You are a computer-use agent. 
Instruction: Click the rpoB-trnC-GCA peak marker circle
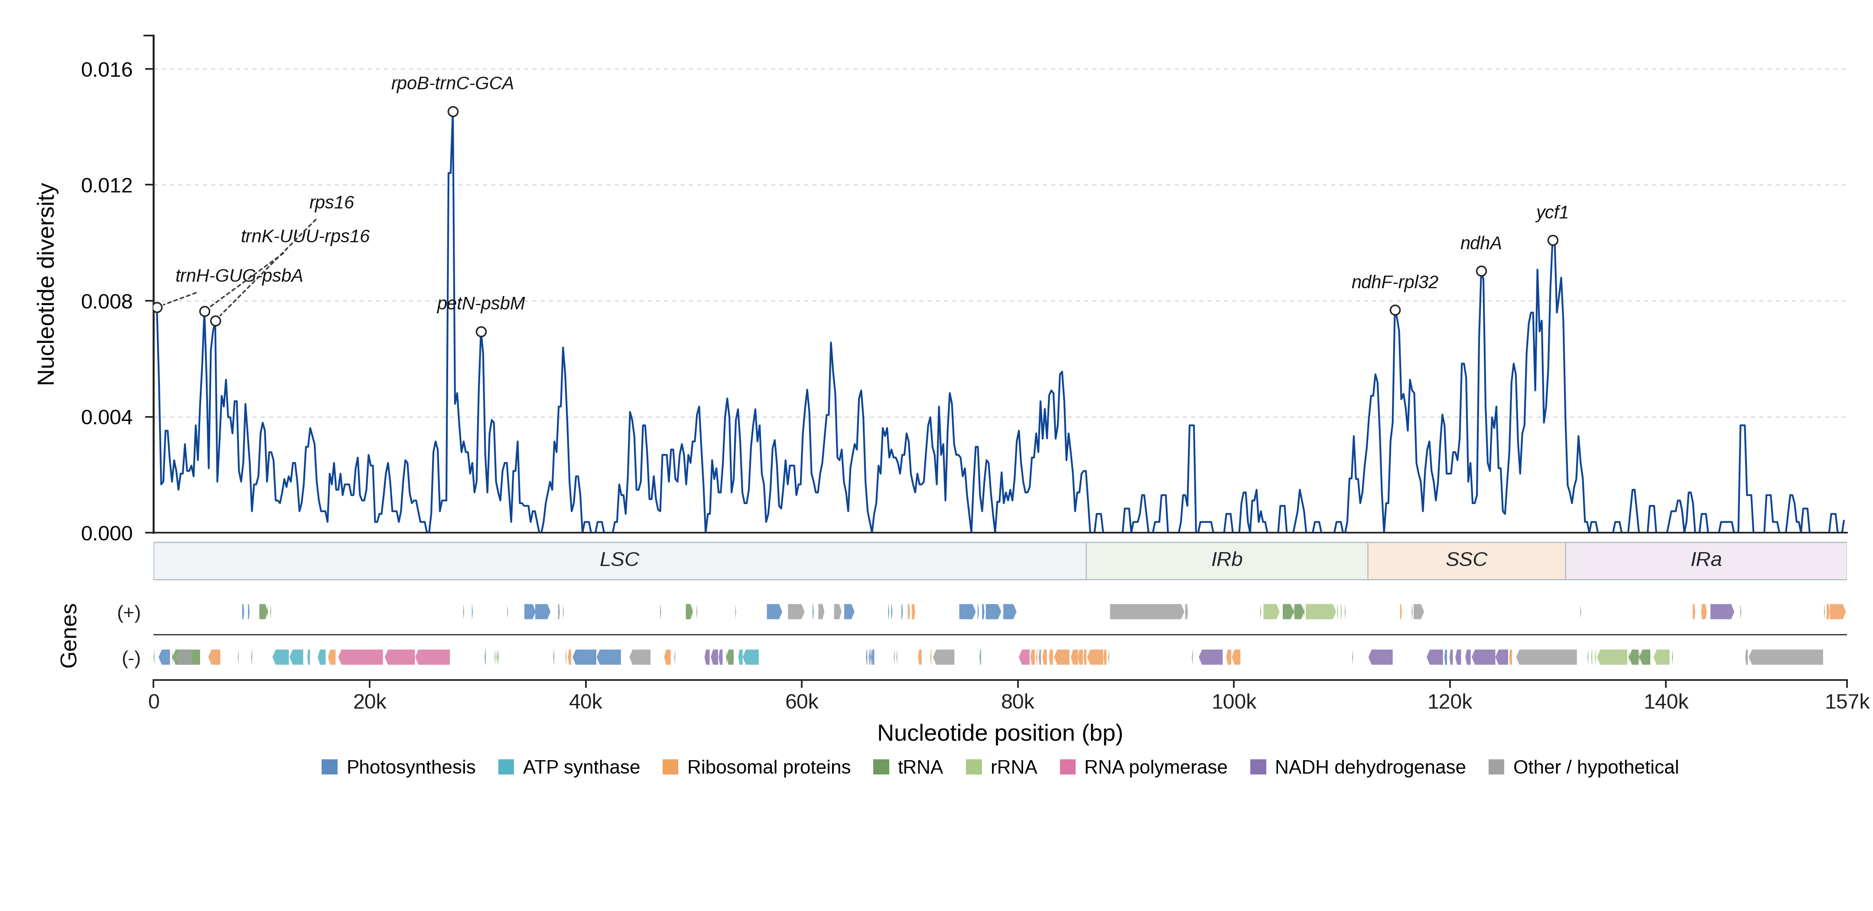(453, 112)
